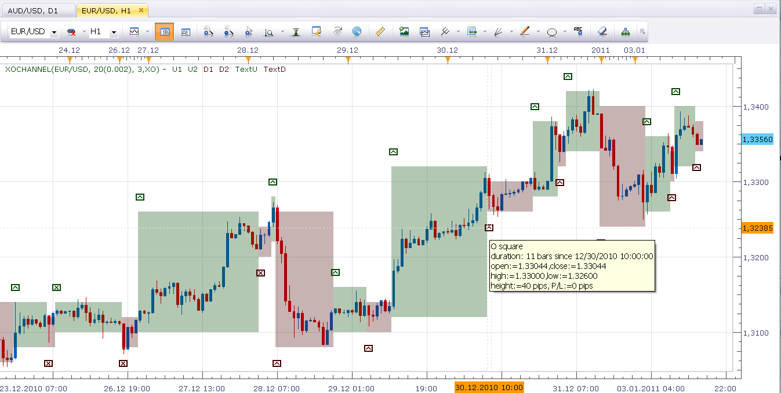Close the EUR/USD, H1 tab
Image resolution: width=781 pixels, height=393 pixels.
(141, 10)
